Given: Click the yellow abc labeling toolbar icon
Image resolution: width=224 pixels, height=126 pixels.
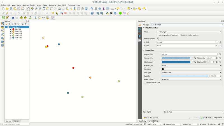Looking at the screenshot, I should tap(53, 13).
